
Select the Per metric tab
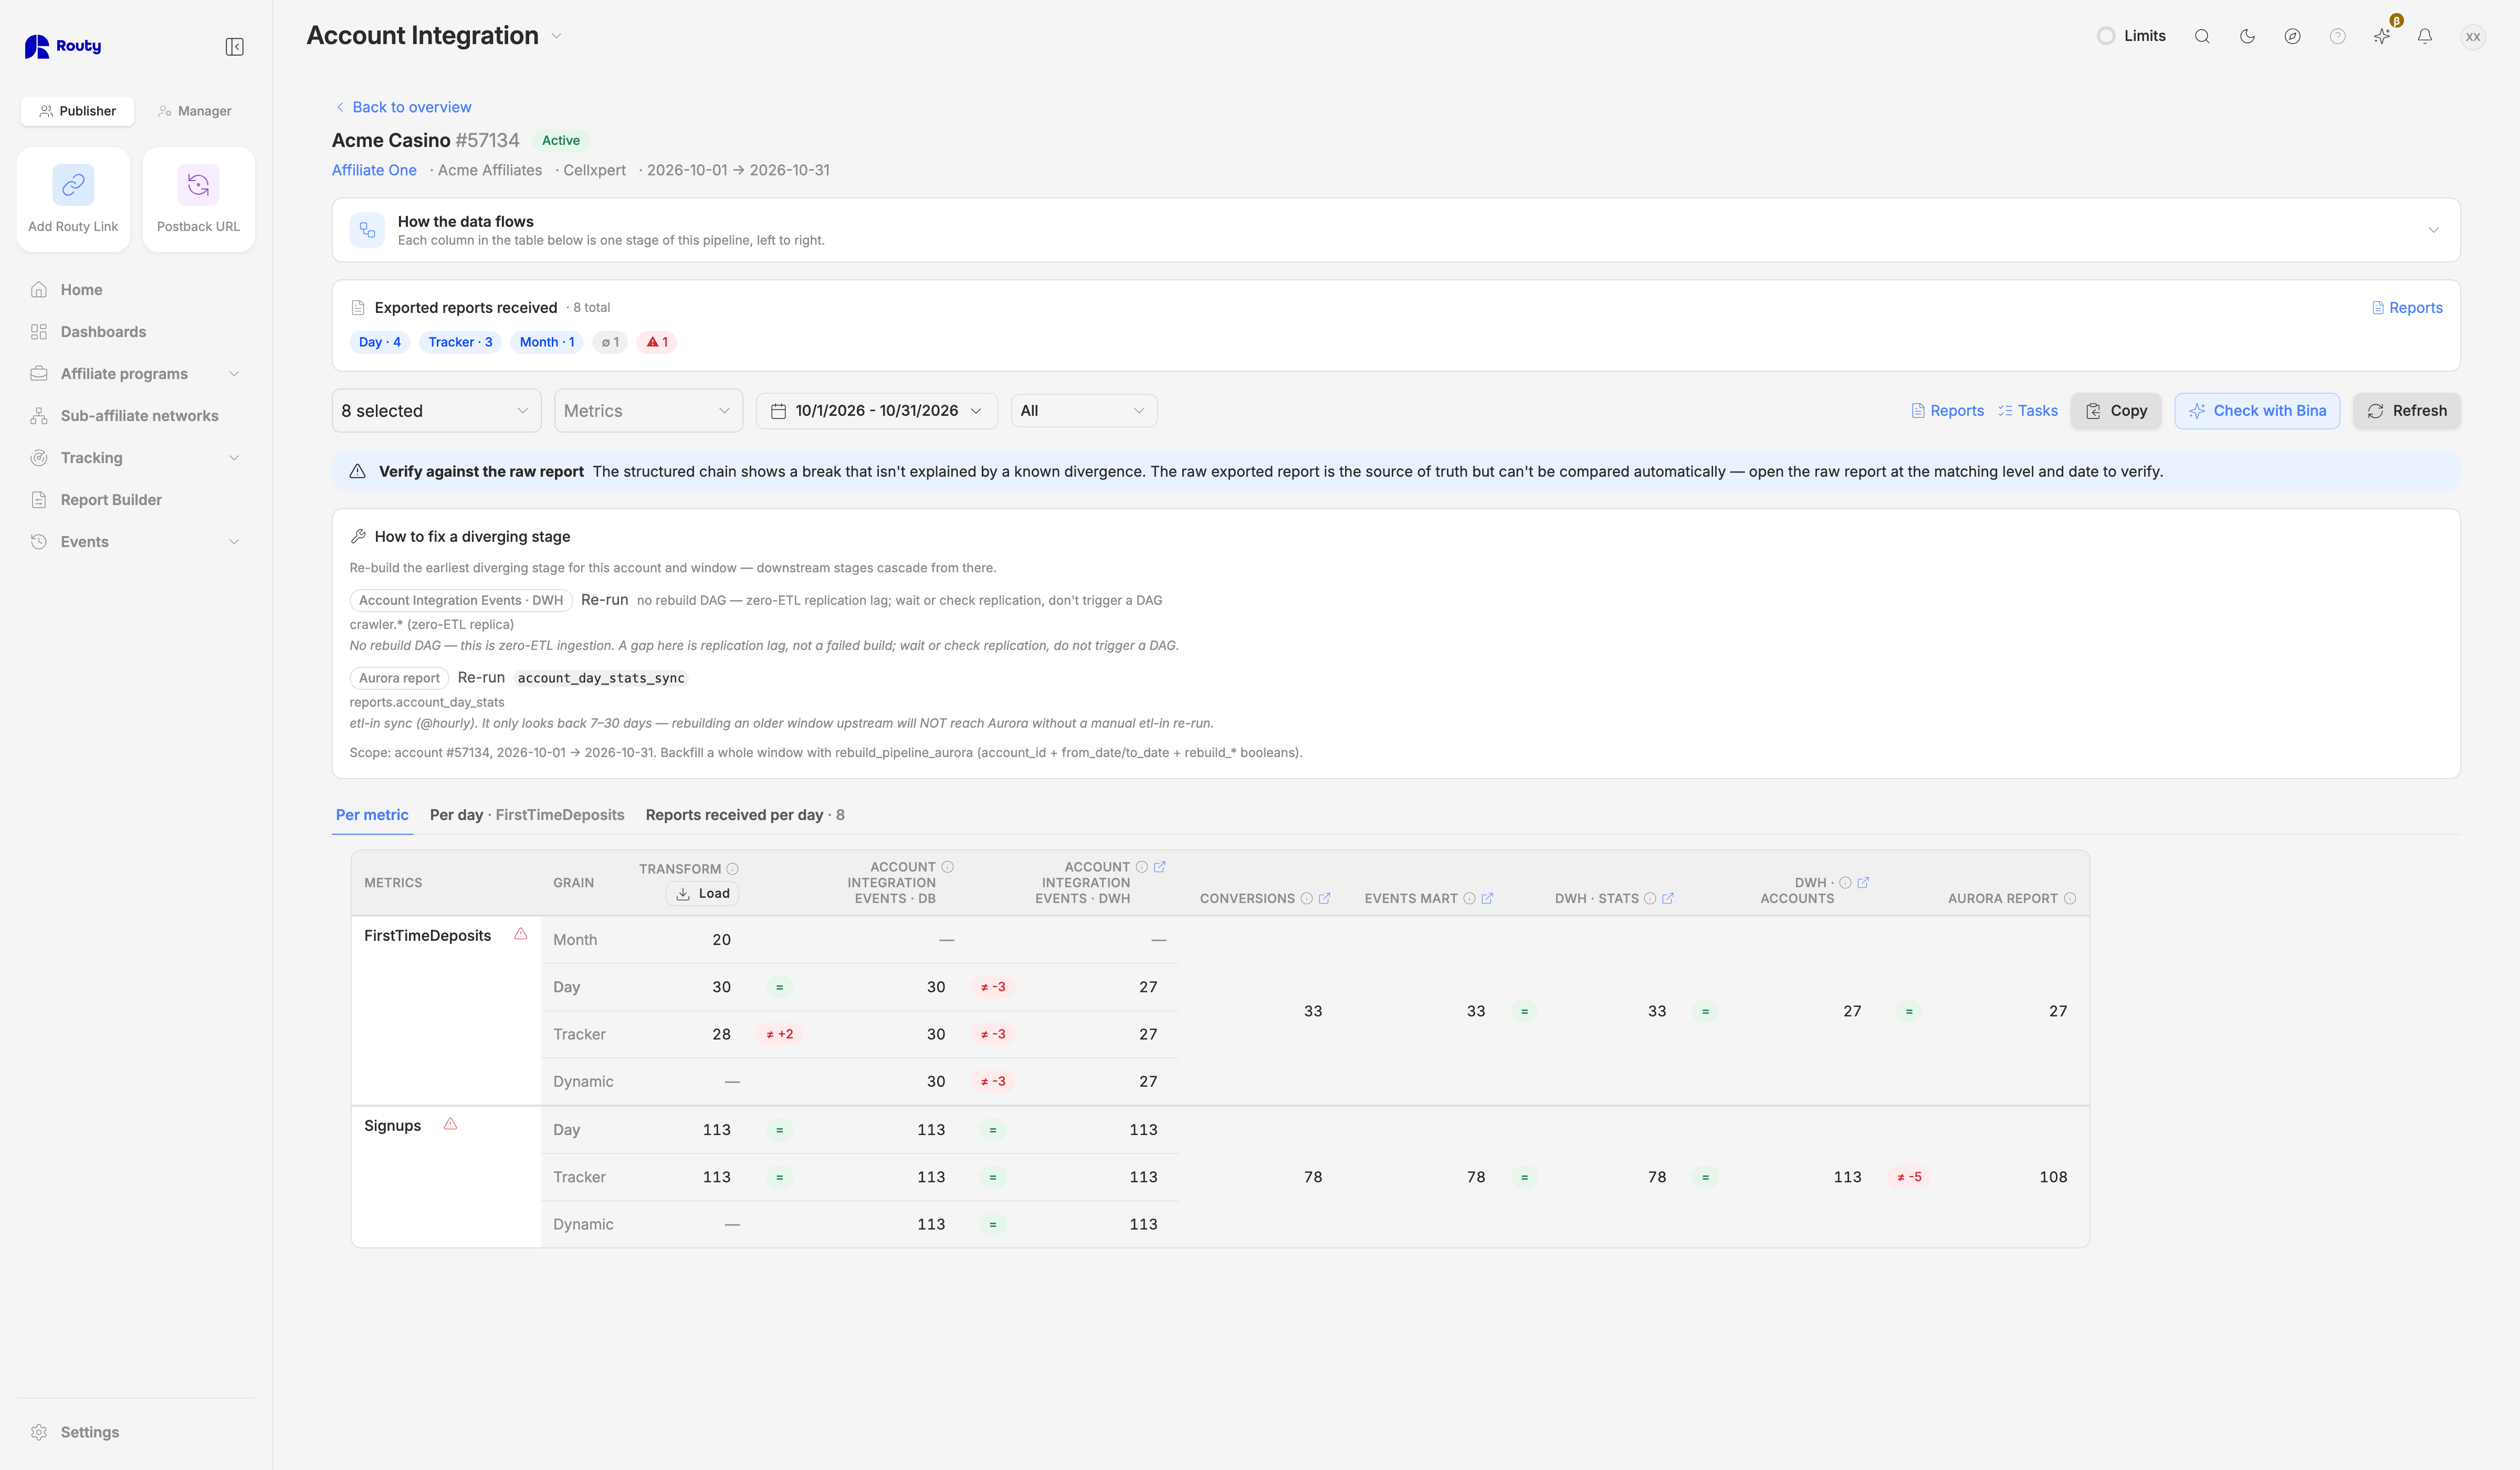(372, 815)
